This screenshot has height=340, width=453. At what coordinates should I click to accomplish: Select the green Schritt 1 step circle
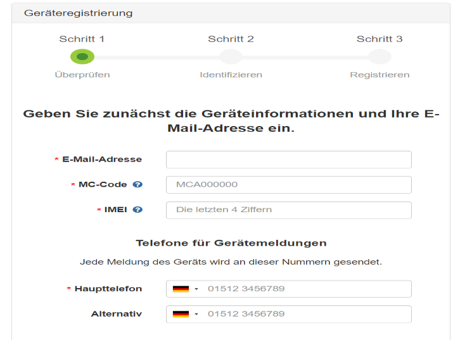click(x=82, y=56)
